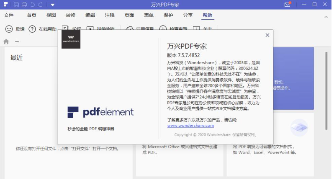This screenshot has height=183, width=334.
Task: Add a new tab with plus icon
Action: (17, 41)
